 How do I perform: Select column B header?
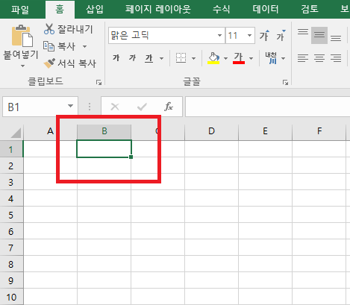[x=104, y=131]
